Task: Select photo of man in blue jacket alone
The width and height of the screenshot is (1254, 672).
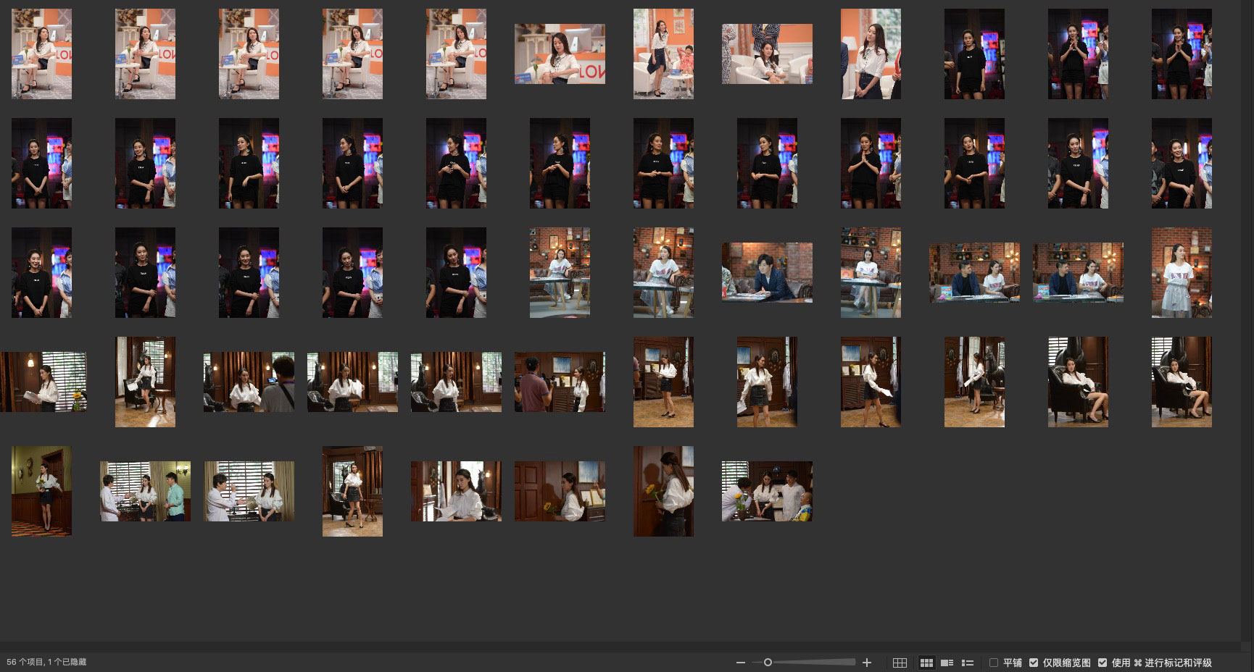Action: coord(767,273)
